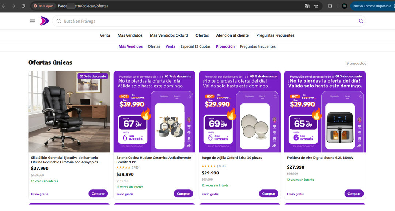The height and width of the screenshot is (211, 395).
Task: Select secondary-row 'Preguntas Frecuentes' link
Action: [x=258, y=46]
